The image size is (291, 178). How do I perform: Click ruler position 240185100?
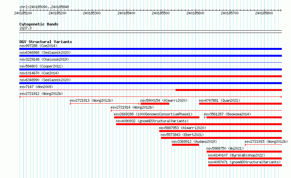[23, 13]
